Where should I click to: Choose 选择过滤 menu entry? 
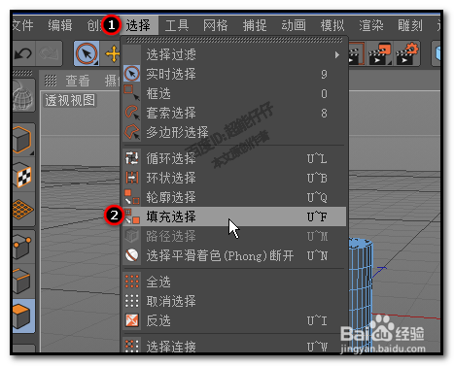pyautogui.click(x=234, y=54)
